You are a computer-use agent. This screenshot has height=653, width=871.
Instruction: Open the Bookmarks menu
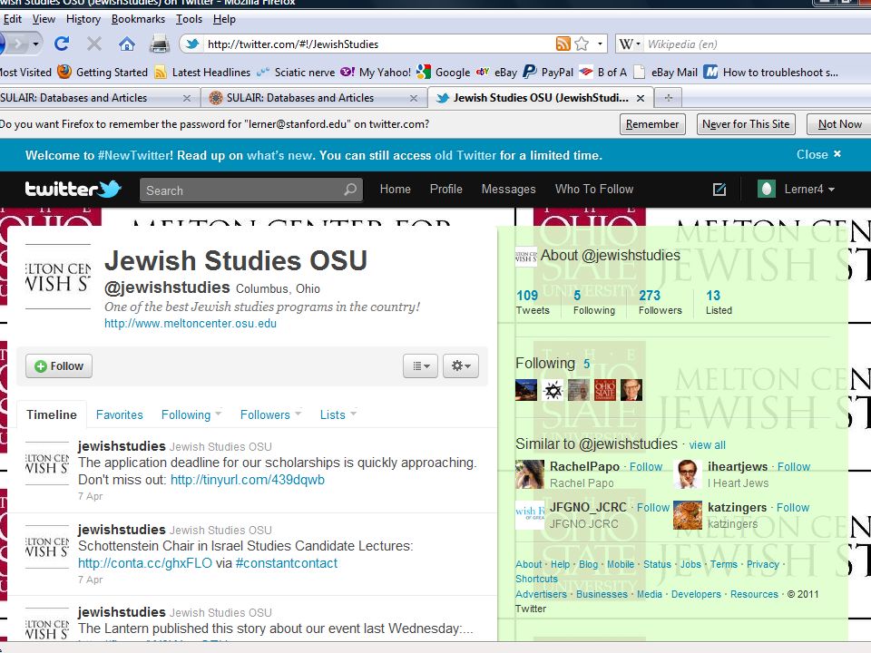138,19
